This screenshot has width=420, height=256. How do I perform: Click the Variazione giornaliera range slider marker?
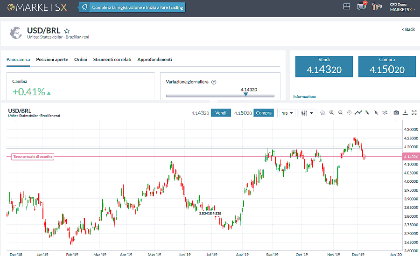(x=246, y=95)
